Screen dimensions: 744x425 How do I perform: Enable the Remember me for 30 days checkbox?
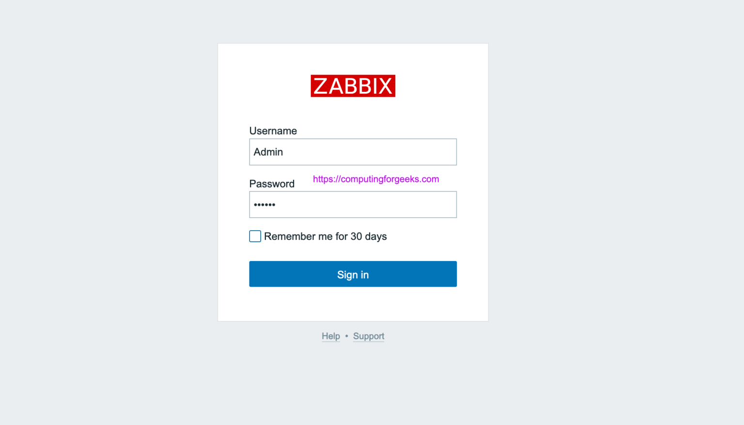[255, 236]
